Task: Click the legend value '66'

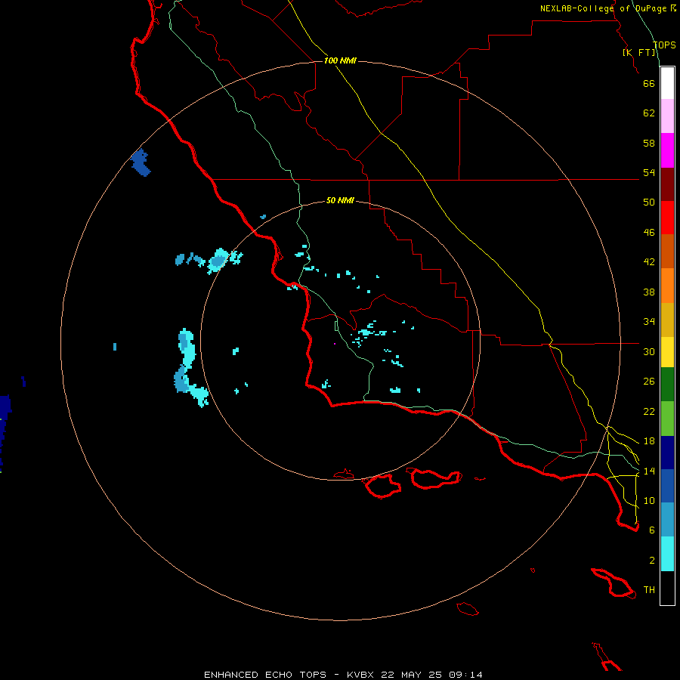Action: (649, 83)
